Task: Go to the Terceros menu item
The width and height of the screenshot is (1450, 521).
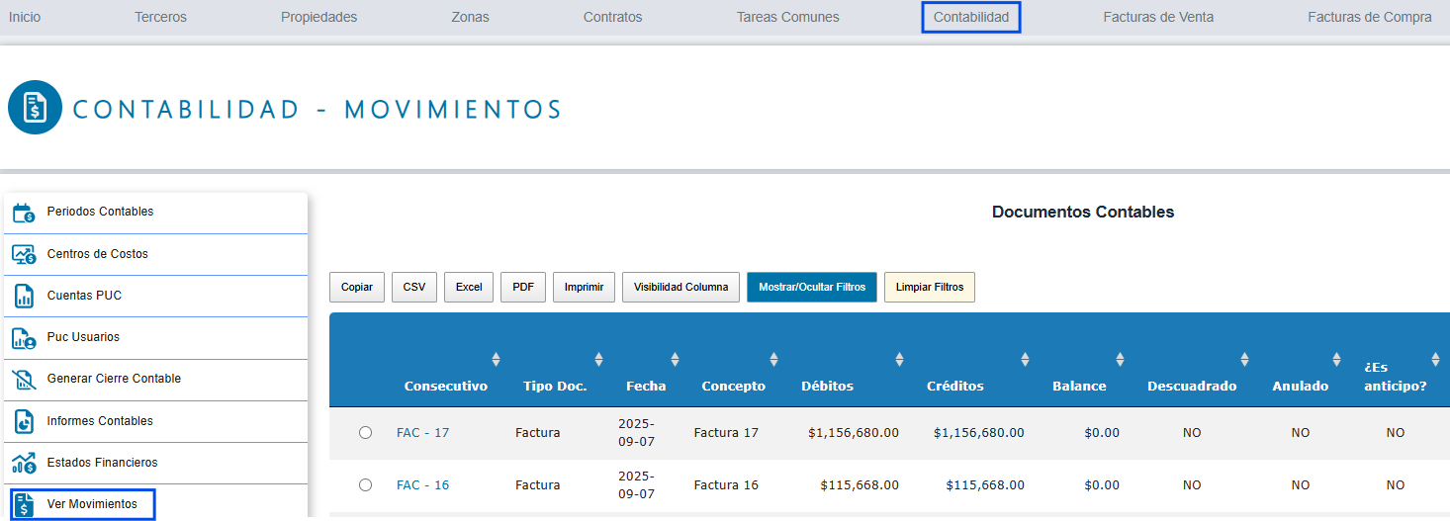Action: tap(160, 17)
